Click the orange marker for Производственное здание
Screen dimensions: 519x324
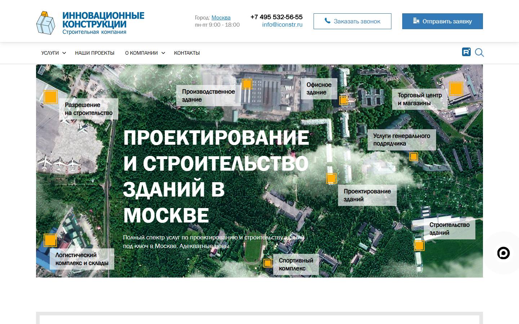[x=247, y=84]
